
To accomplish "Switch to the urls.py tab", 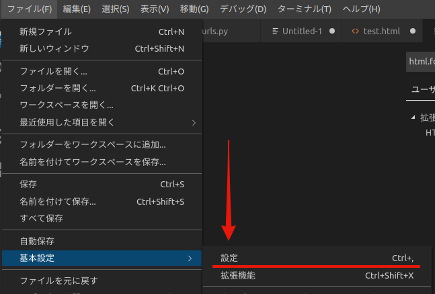I will pos(231,32).
